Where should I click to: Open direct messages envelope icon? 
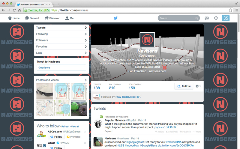(207, 18)
